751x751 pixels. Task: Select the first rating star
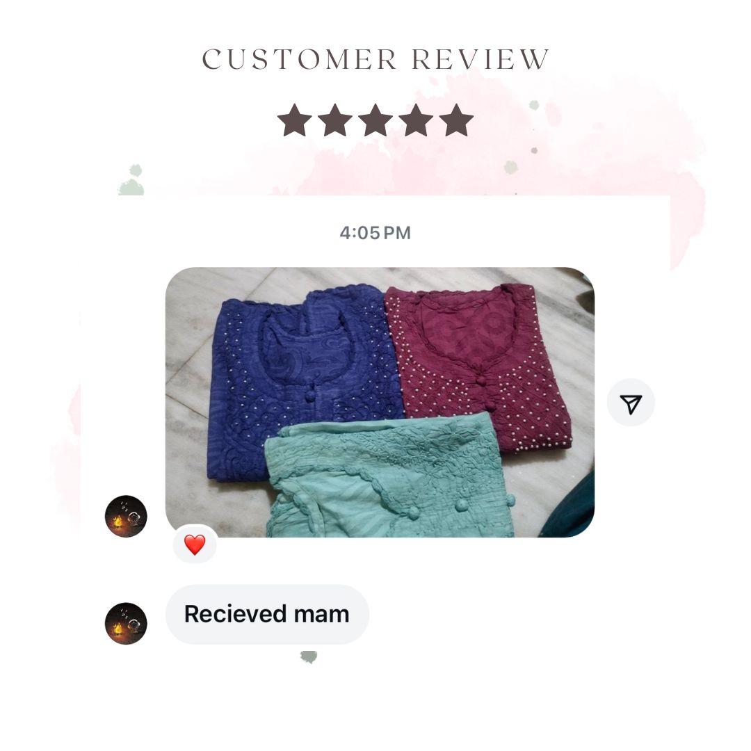coord(295,120)
